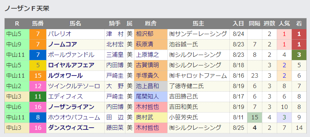Image resolution: width=310 pixels, height=137 pixels.
Task: Select horse name ノームコア
Action: point(62,45)
